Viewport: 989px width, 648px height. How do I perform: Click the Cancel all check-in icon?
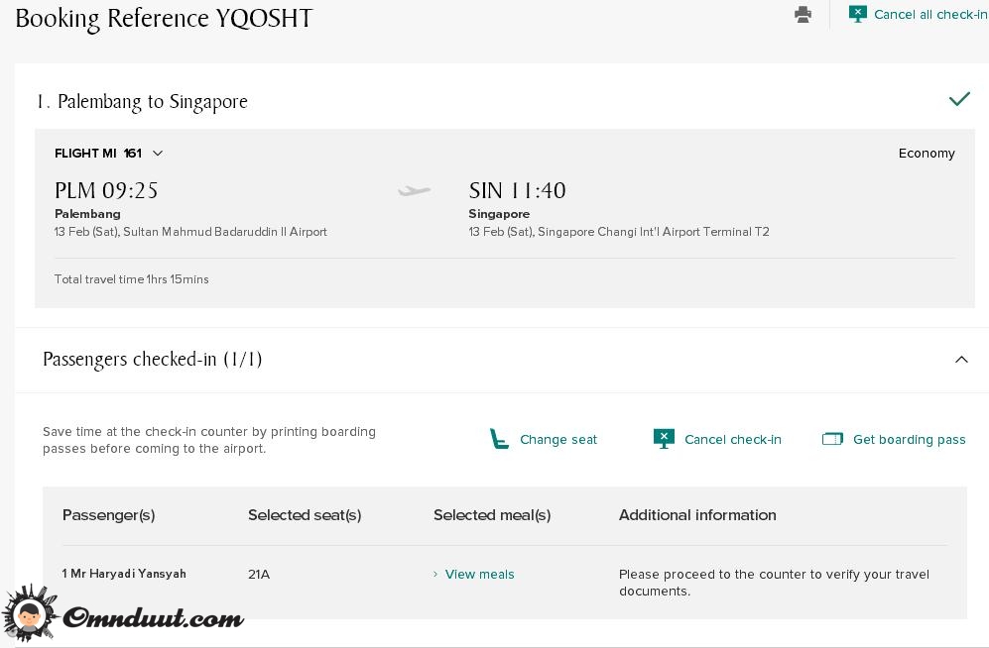click(x=858, y=14)
